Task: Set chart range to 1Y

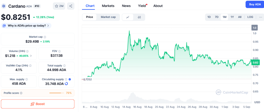Action: click(232, 17)
